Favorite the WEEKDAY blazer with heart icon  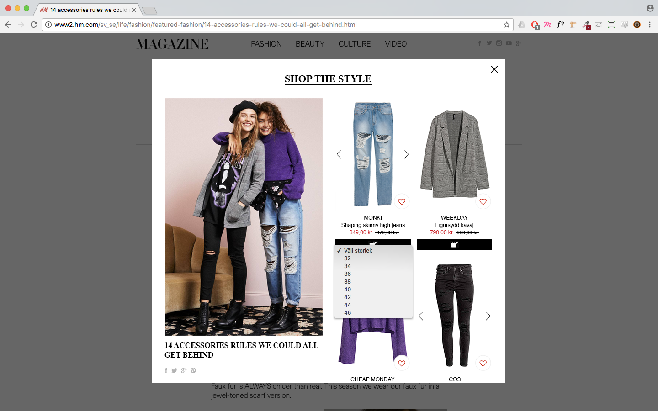tap(483, 201)
